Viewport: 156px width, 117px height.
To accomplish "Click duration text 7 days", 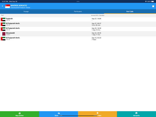I will 94,40.
